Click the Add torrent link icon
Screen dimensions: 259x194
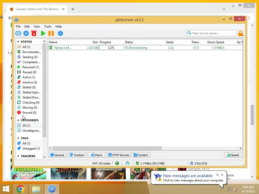pyautogui.click(x=18, y=33)
